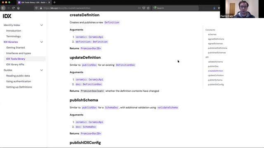Click Promise<DocID> return under createDefinition
Screen dimensions: 264x148
pyautogui.click(x=91, y=49)
